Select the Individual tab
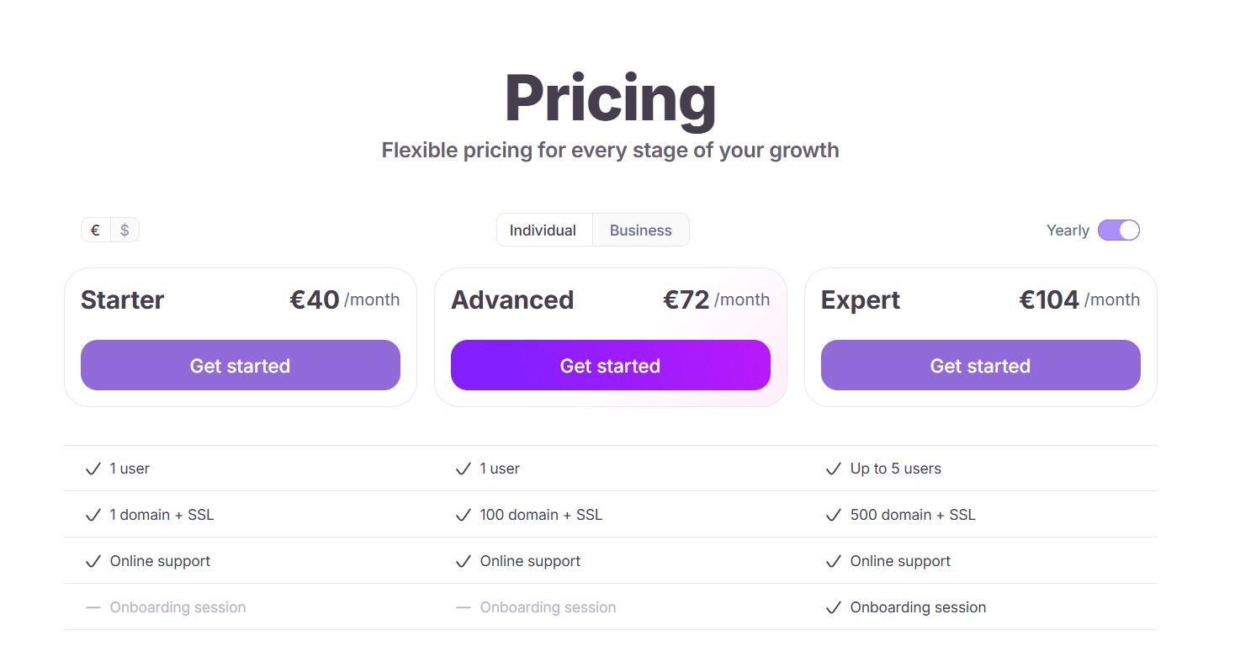This screenshot has width=1256, height=662. click(543, 230)
